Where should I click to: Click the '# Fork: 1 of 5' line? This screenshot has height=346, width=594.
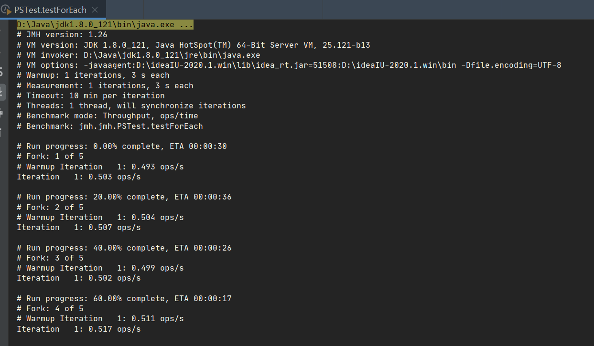tap(50, 157)
